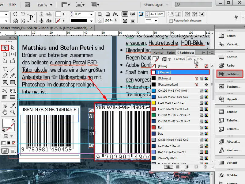This screenshot has height=184, width=245.
Task: Open Adobe Bridge with the Br button
Action: (x=27, y=5)
